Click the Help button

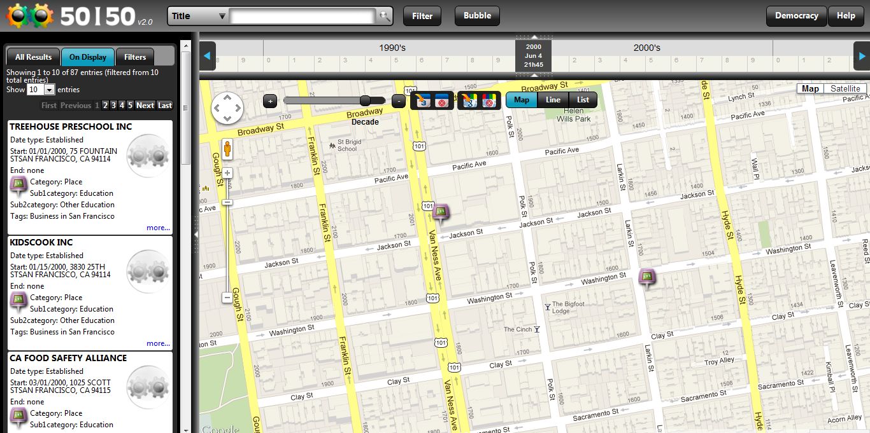846,16
